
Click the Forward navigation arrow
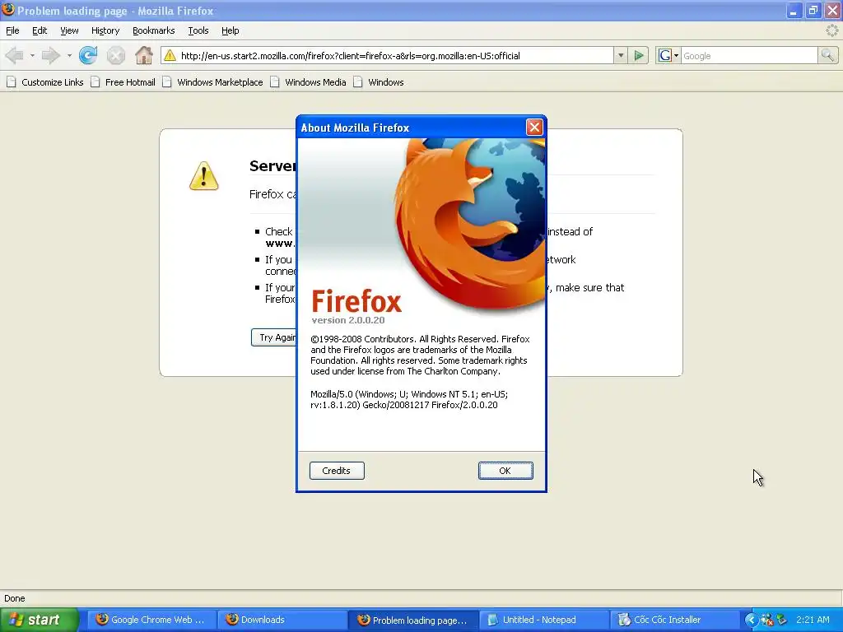point(50,55)
